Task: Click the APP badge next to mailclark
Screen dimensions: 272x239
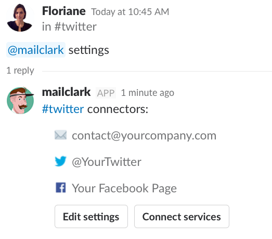Action: coord(106,93)
